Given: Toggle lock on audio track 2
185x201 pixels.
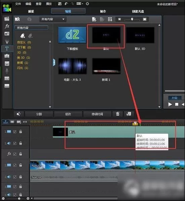Looking at the screenshot, I should [x=20, y=177].
